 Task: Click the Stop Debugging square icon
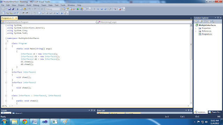[101, 9]
